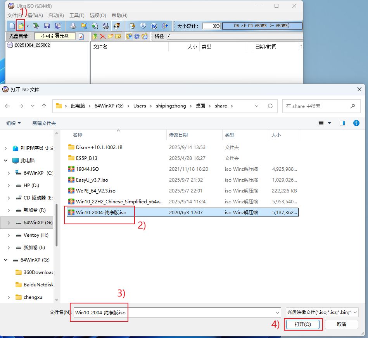Collapse the 此电脑 tree node

click(6, 160)
